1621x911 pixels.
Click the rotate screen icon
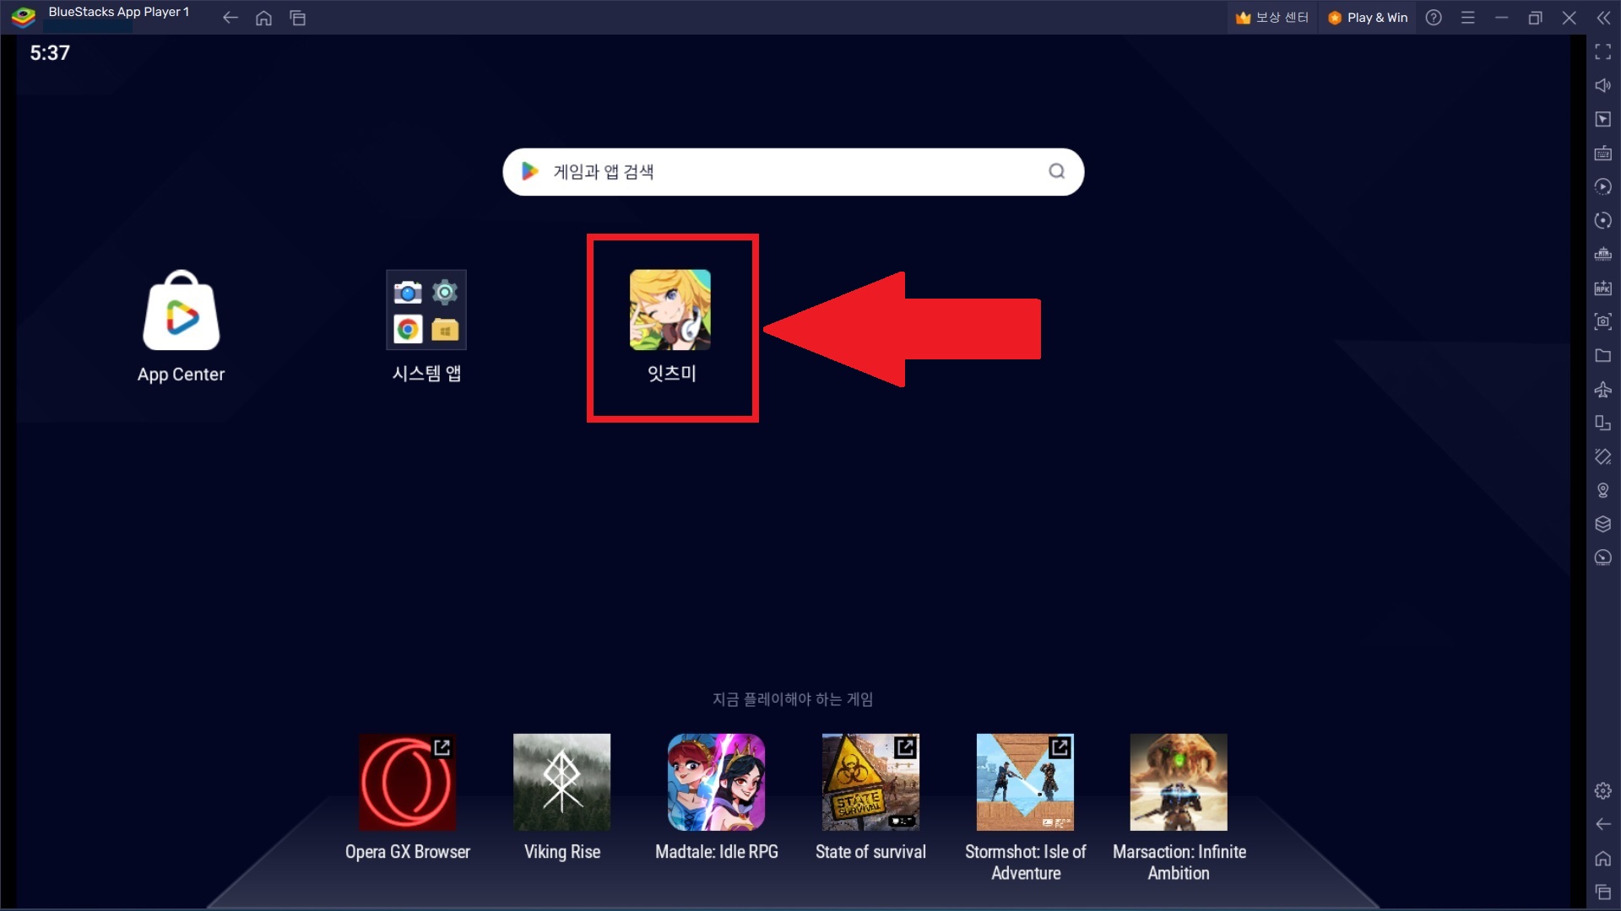(x=1603, y=423)
